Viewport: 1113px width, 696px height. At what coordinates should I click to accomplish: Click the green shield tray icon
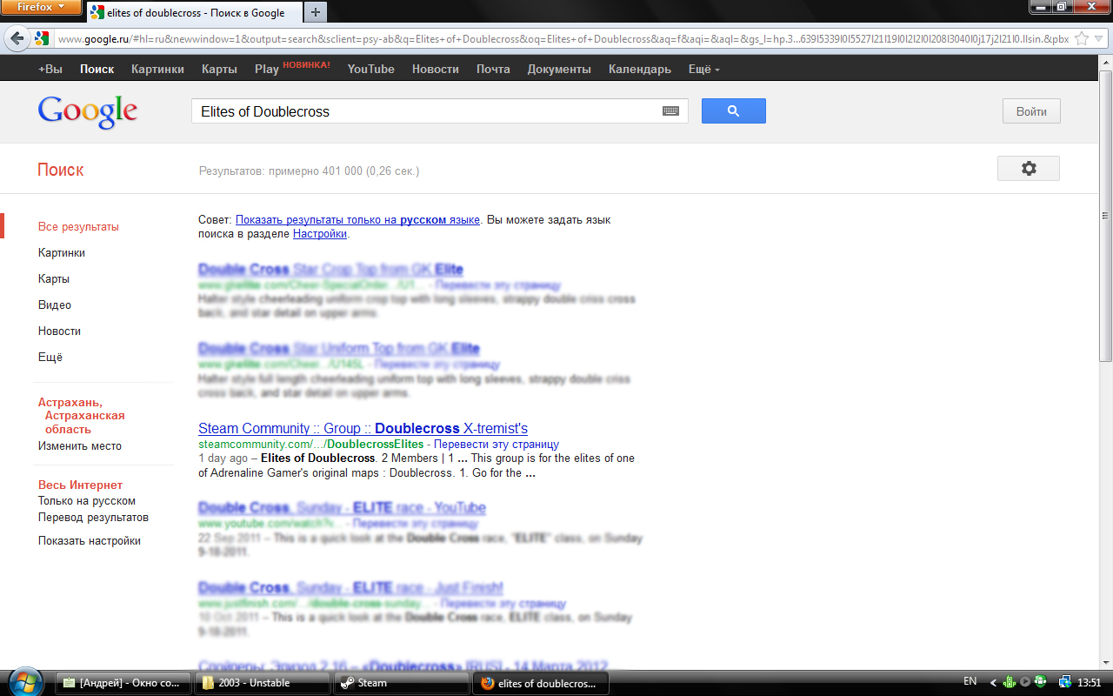(x=1041, y=682)
